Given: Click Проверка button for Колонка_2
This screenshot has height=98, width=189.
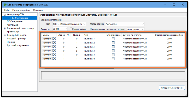Looking at the screenshot, I should pos(47,43).
